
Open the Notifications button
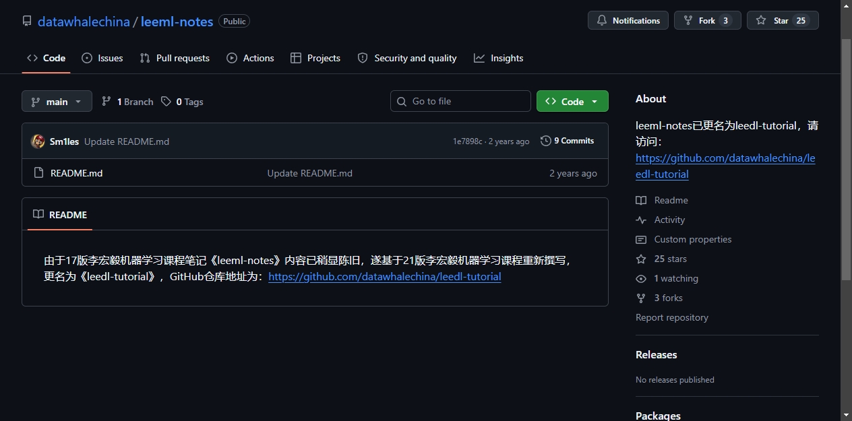628,20
